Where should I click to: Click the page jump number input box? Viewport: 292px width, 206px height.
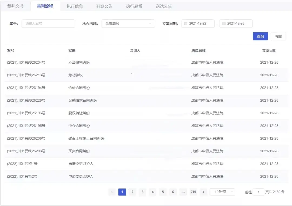point(258,192)
